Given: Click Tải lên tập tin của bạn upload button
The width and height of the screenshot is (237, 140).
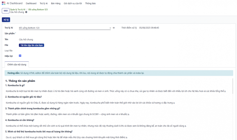Looking at the screenshot, I should (32, 45).
